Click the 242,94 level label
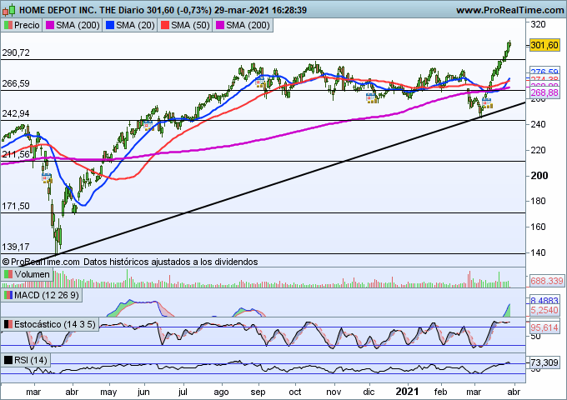The height and width of the screenshot is (400, 567). [x=16, y=113]
